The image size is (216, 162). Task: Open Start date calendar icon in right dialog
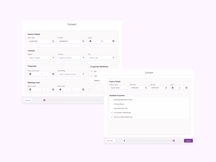[146, 88]
